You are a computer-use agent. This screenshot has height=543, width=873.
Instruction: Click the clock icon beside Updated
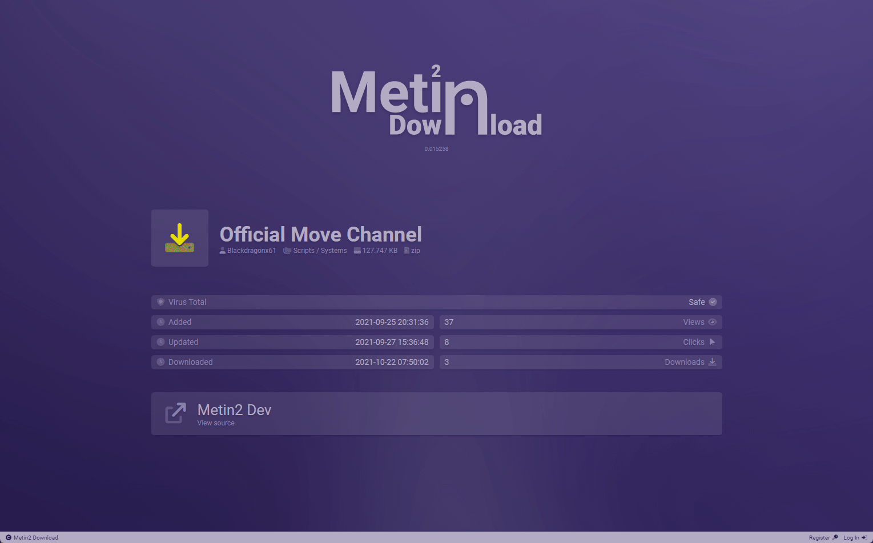click(161, 342)
